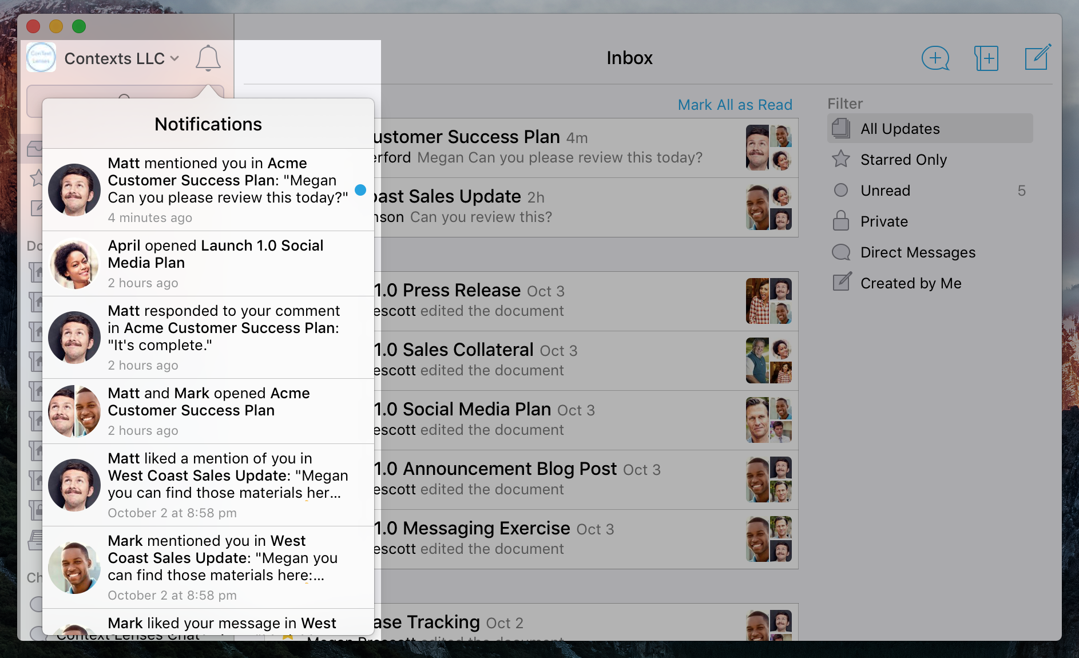Click blue unread dot on Matt's mention
Screen dimensions: 1079x658
[360, 190]
